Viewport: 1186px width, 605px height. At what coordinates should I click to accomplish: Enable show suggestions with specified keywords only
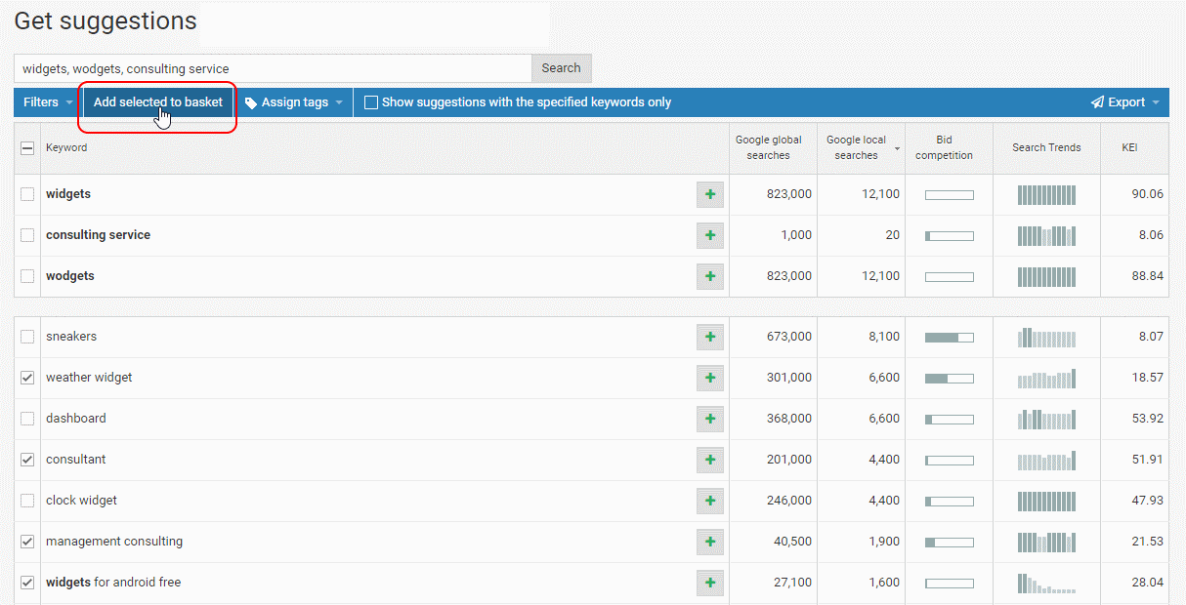(371, 102)
